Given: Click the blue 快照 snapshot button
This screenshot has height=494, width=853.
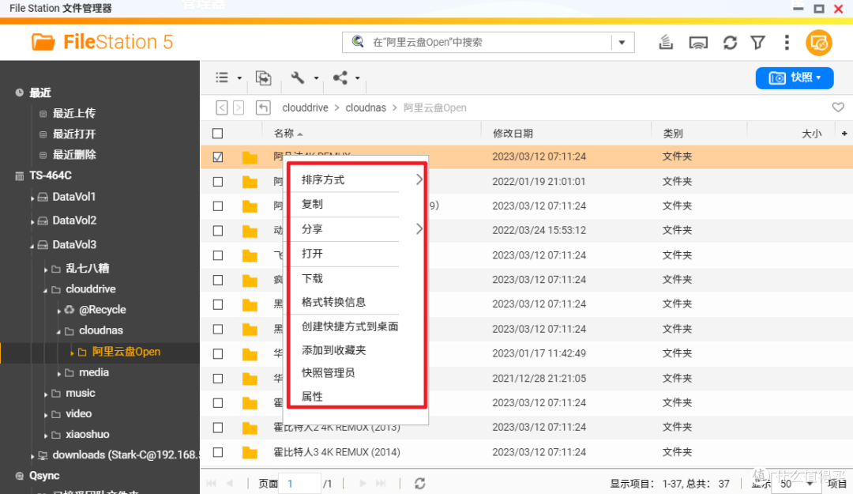Looking at the screenshot, I should pyautogui.click(x=795, y=77).
